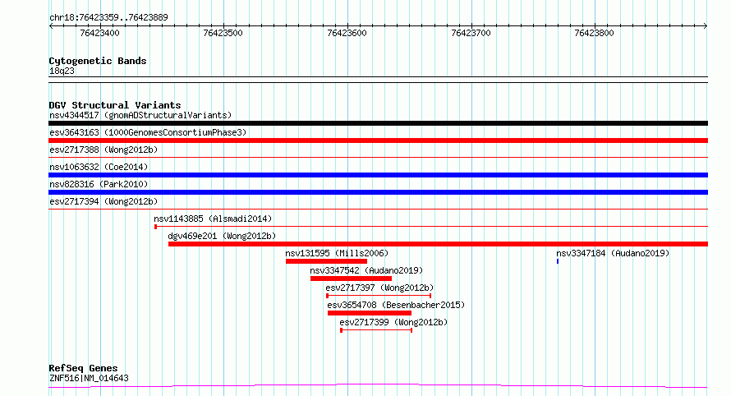This screenshot has height=396, width=731.
Task: Click the red nsv3347542 variant bar
Action: point(351,279)
